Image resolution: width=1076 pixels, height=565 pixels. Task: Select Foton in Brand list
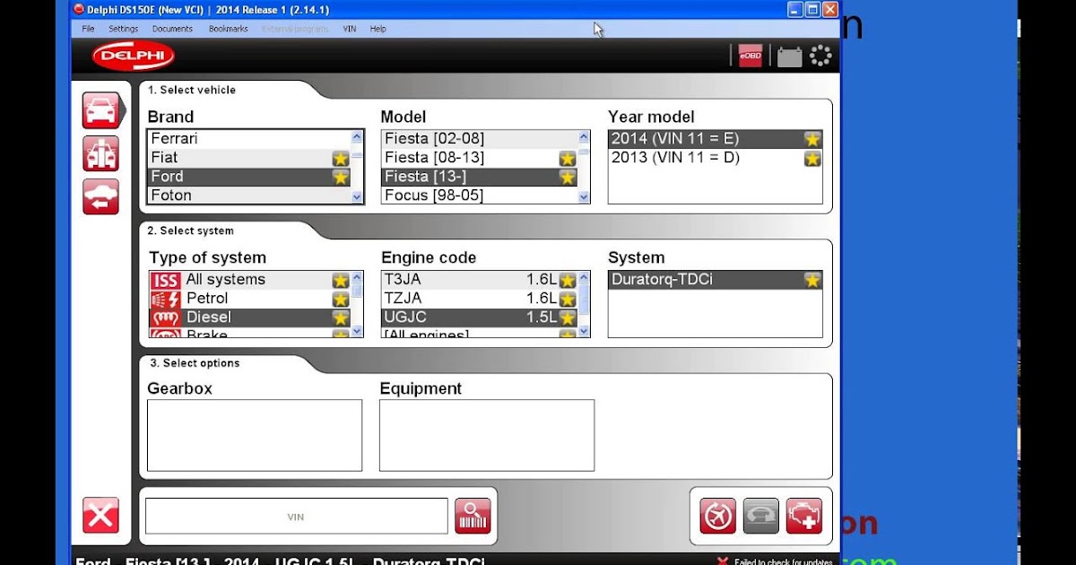pos(248,196)
